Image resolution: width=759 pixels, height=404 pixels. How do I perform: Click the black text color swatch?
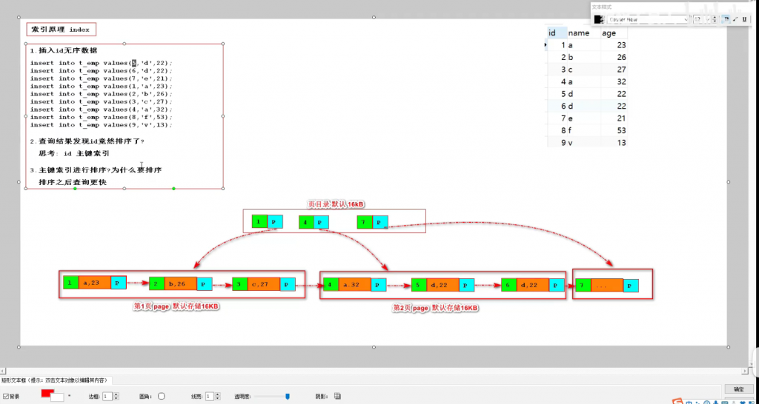[598, 19]
